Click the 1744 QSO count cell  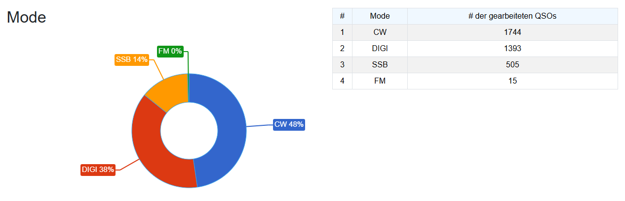coord(512,32)
